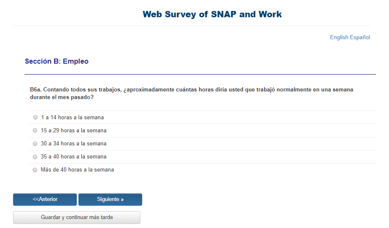Select the Más de 40 horas radio button

click(35, 170)
